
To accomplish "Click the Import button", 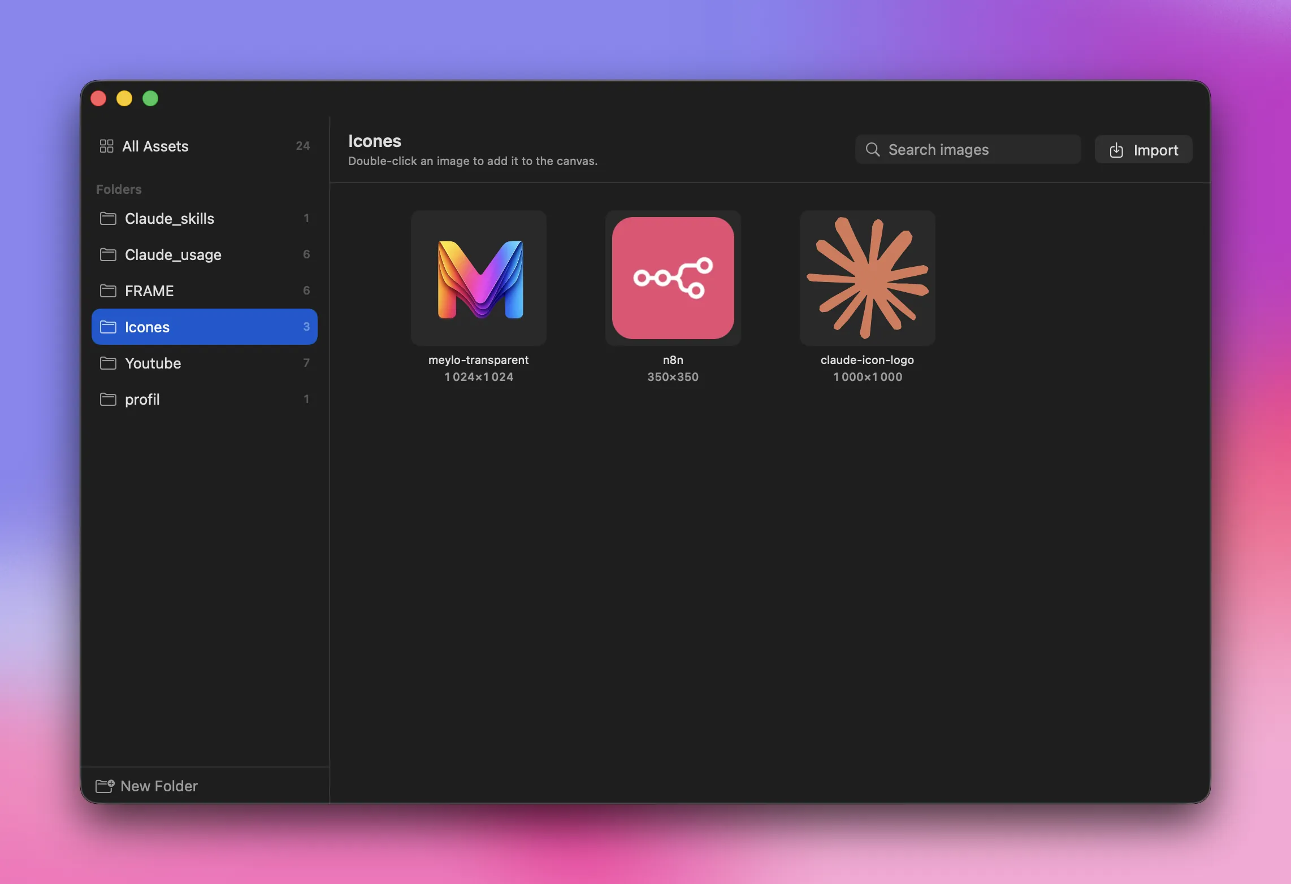I will click(1143, 149).
